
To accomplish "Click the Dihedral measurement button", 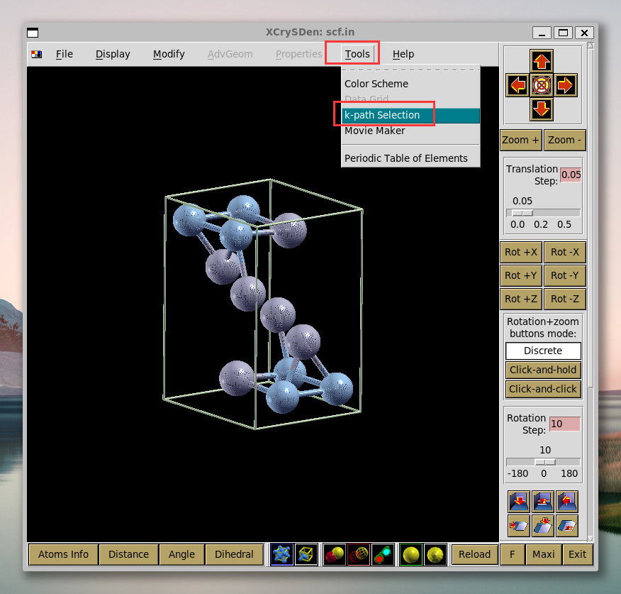I will [234, 554].
